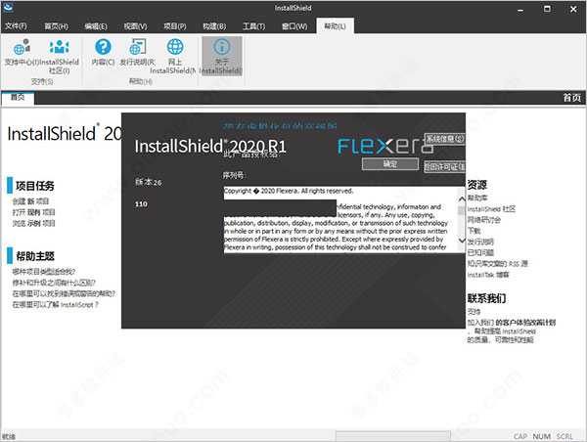Click the 确定 button in About dialog
This screenshot has height=442, width=587.
click(x=390, y=164)
